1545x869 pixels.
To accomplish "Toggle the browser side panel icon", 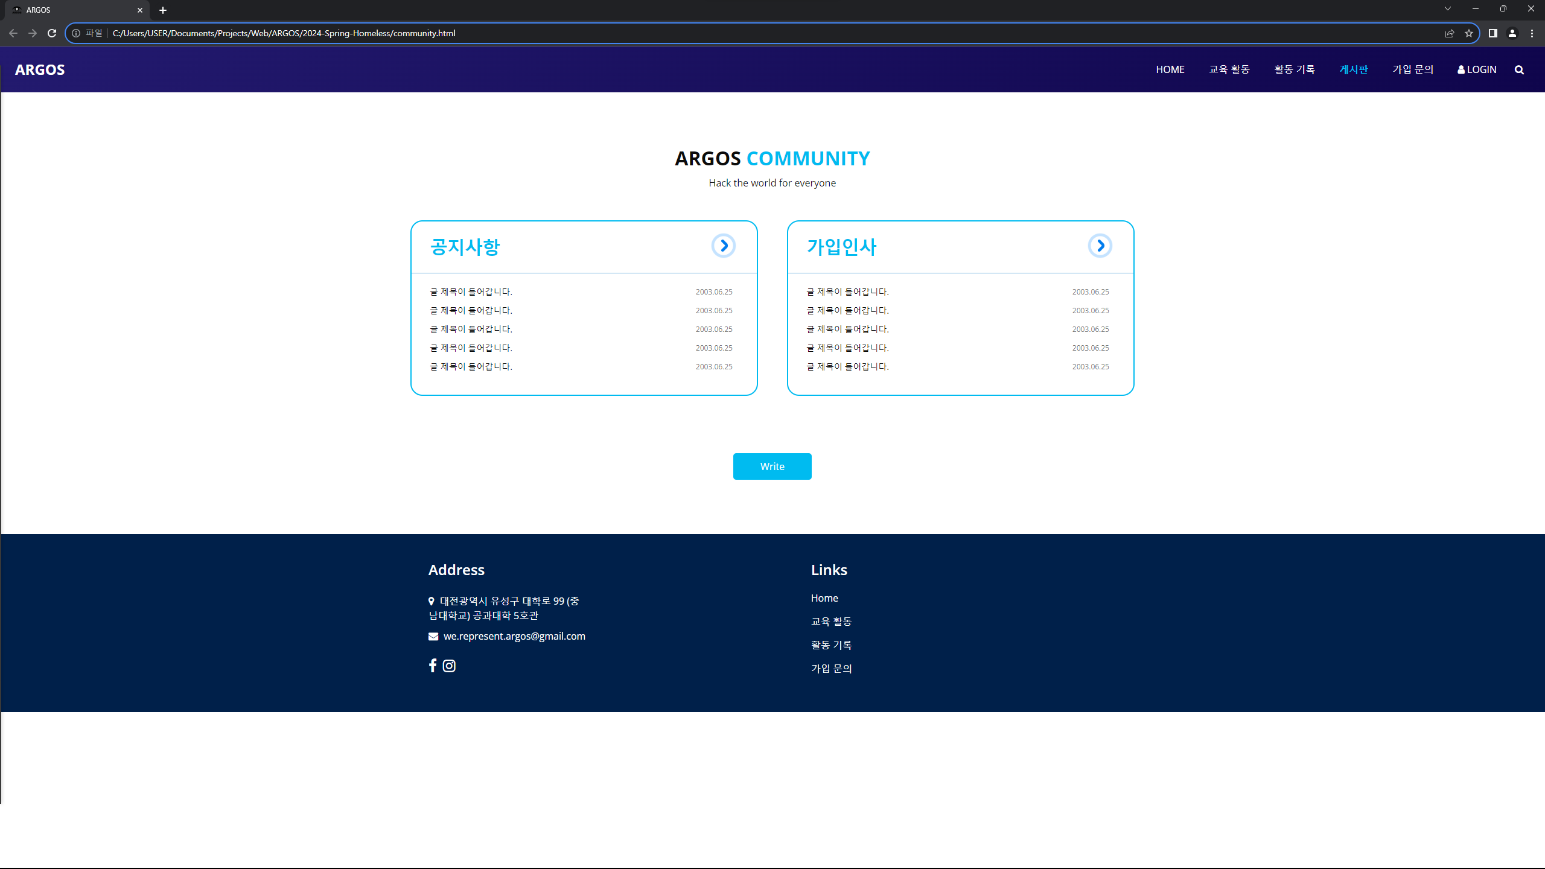I will pos(1493,33).
